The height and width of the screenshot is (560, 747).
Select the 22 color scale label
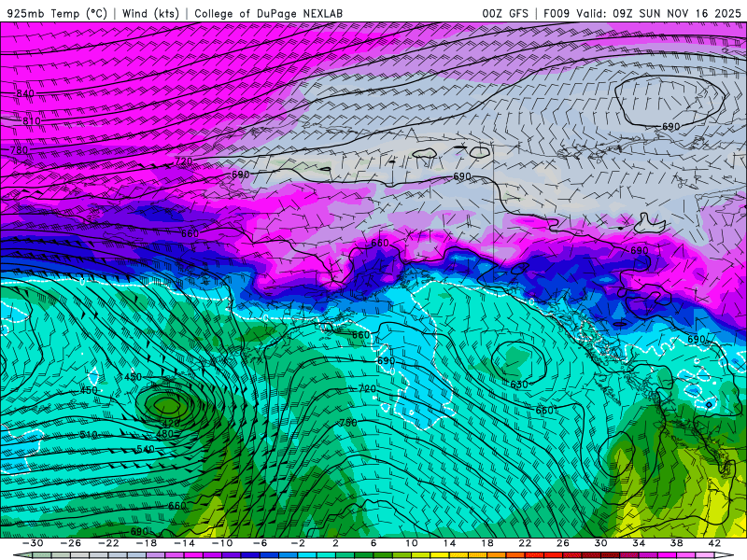525,543
